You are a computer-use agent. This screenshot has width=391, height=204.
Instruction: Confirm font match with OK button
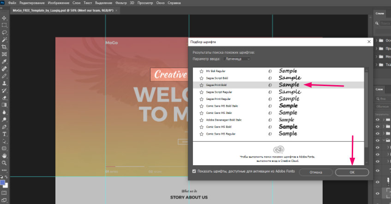(x=352, y=172)
